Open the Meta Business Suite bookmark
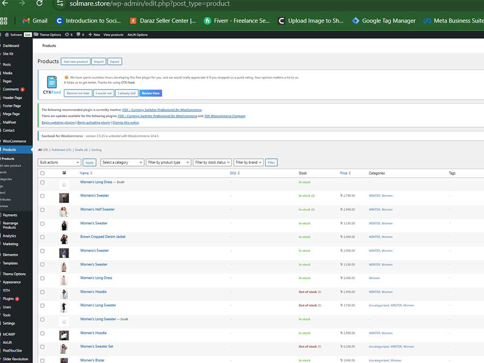This screenshot has height=363, width=484. point(454,21)
